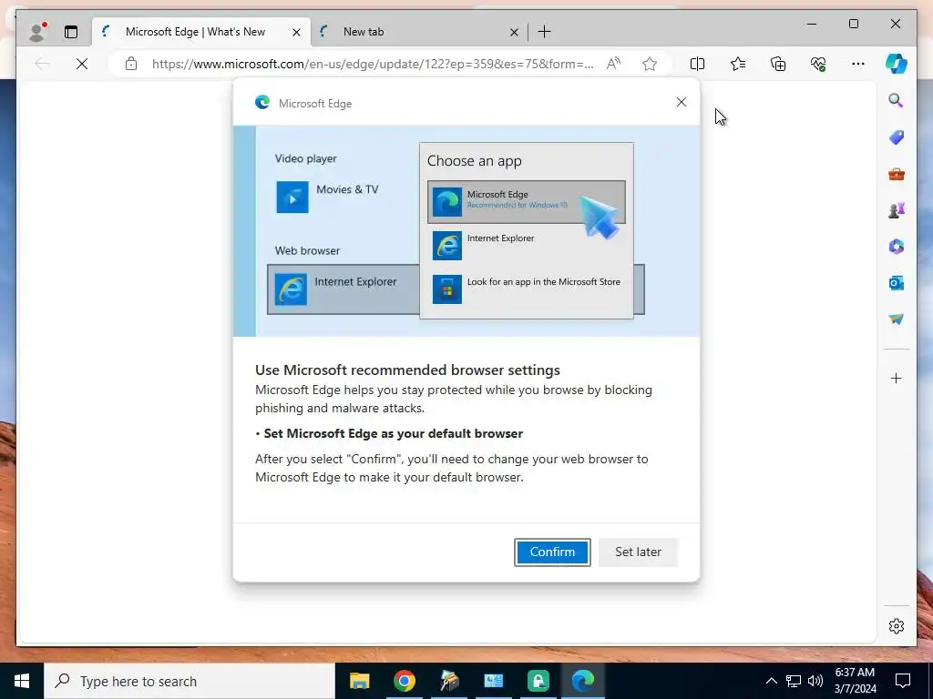933x699 pixels.
Task: Open File Explorer from taskbar
Action: coord(359,681)
